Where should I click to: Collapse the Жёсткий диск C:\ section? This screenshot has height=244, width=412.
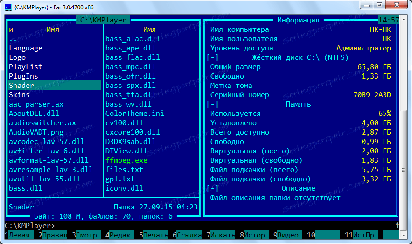[x=213, y=57]
